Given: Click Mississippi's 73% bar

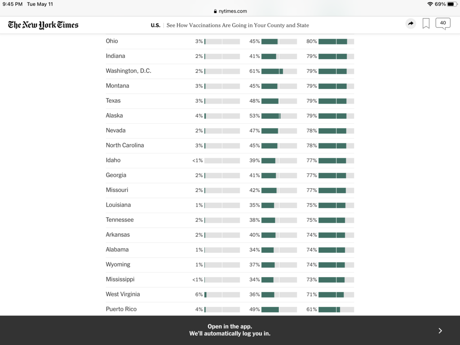Looking at the screenshot, I should coord(336,280).
